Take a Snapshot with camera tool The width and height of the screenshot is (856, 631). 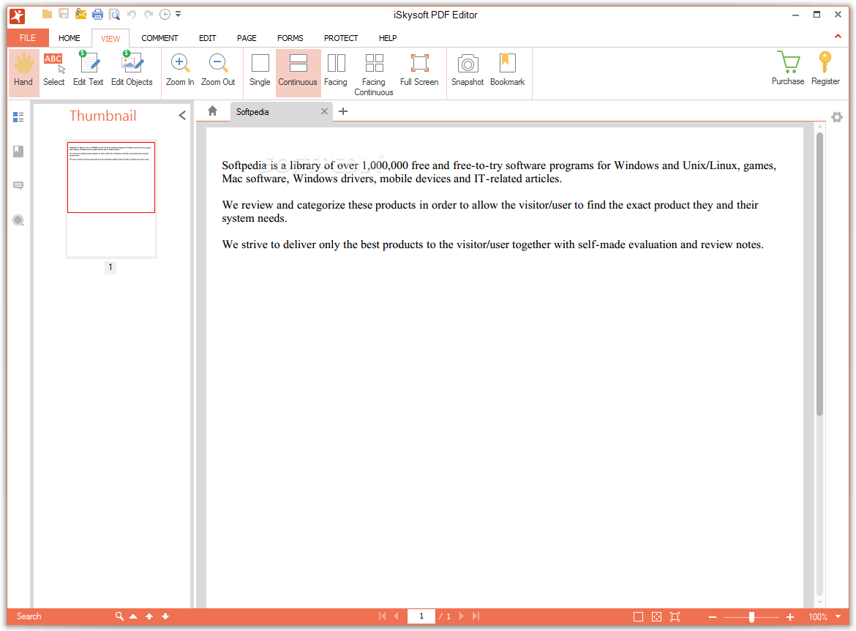(x=468, y=72)
